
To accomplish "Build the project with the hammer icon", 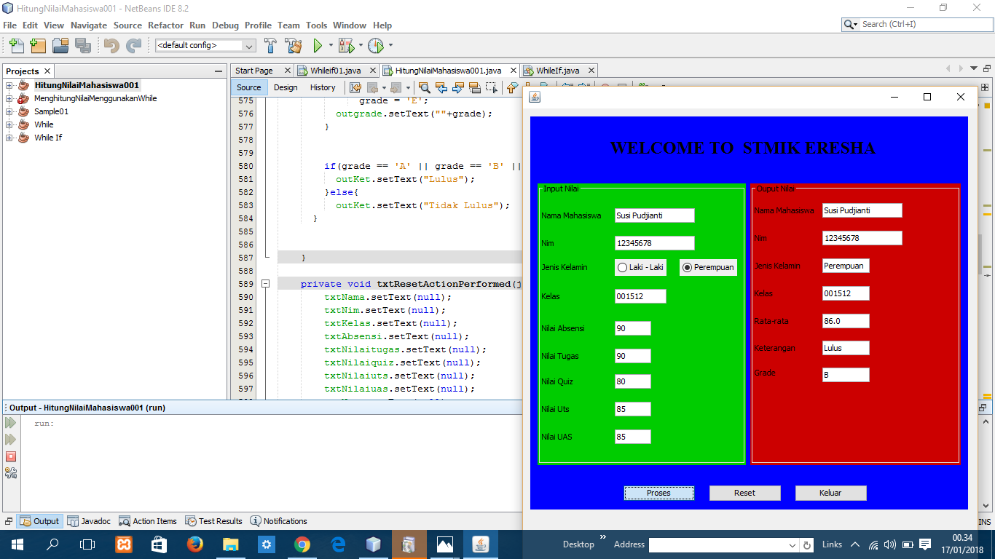I will (x=270, y=45).
